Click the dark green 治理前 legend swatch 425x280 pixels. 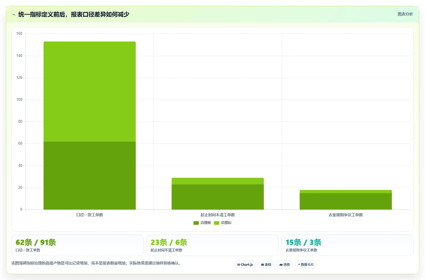pyautogui.click(x=196, y=223)
